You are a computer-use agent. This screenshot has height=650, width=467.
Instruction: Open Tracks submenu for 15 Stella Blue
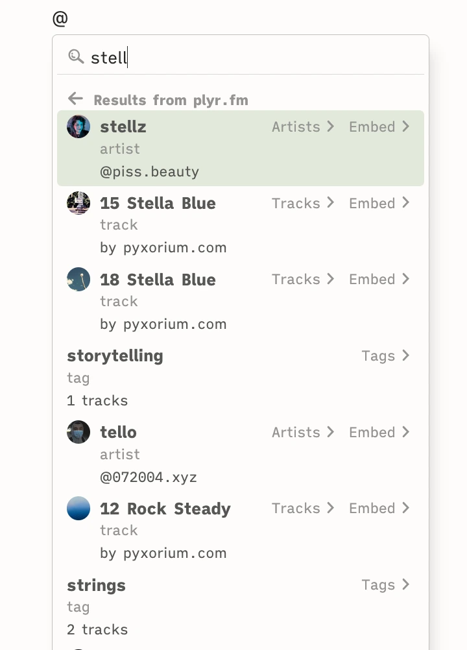(x=303, y=203)
